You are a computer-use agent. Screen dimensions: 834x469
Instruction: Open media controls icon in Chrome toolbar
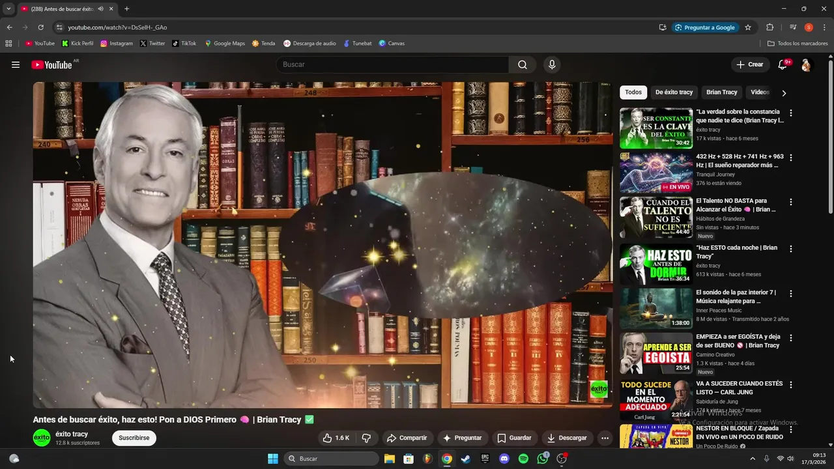(793, 27)
